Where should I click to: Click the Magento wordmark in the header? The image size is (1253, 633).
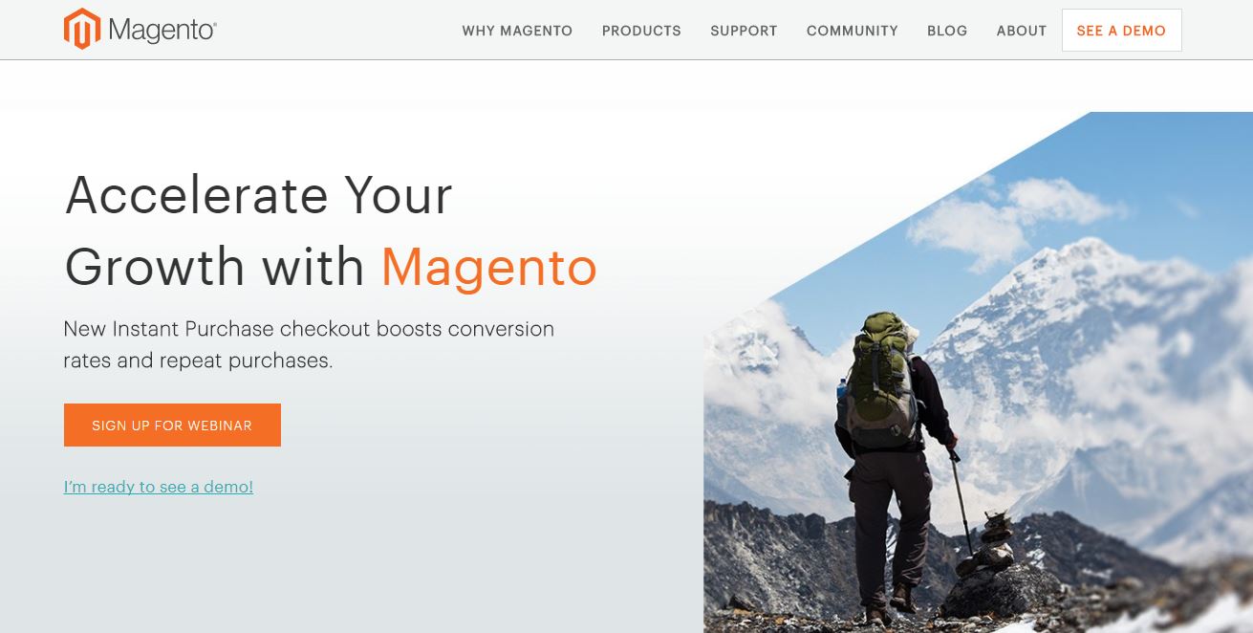pyautogui.click(x=162, y=31)
